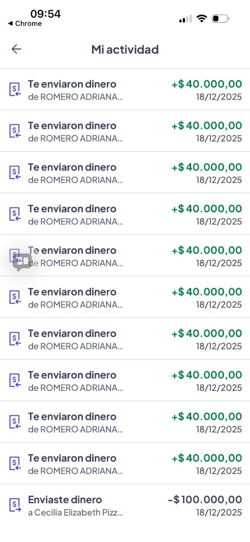The height and width of the screenshot is (542, 250).
Task: Tap the "Mi actividad" header title
Action: point(125,50)
